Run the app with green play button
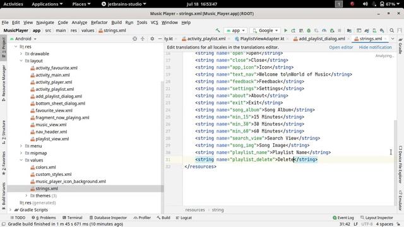 coord(285,30)
